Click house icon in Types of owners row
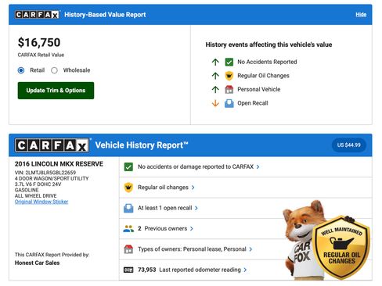The image size is (382, 286). (128, 249)
